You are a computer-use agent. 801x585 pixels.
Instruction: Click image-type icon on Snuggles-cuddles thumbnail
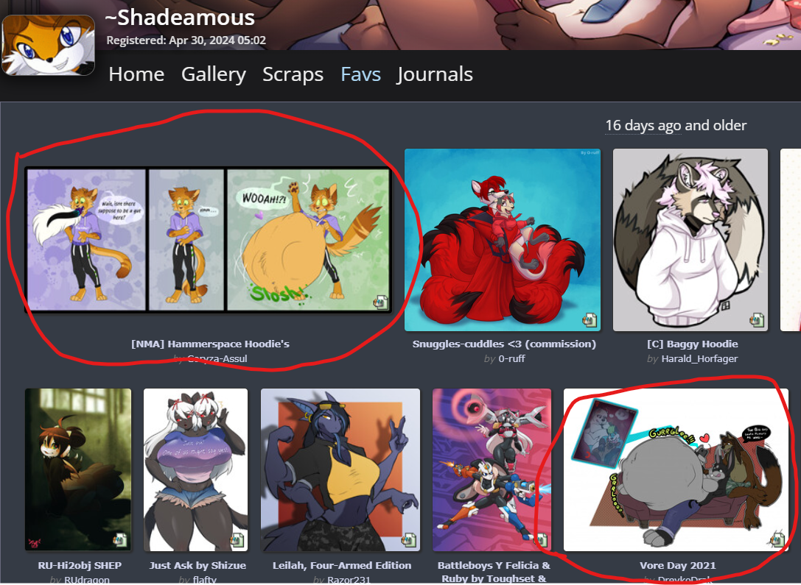(590, 320)
